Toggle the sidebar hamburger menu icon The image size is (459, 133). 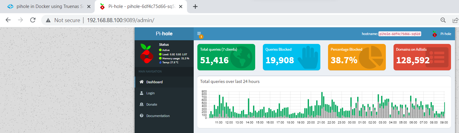(x=199, y=33)
